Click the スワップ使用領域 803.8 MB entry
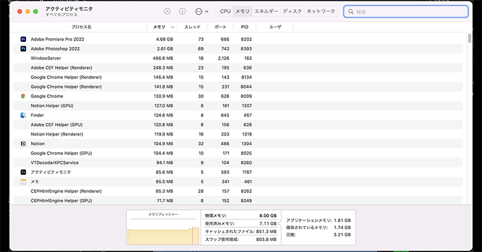 [241, 239]
